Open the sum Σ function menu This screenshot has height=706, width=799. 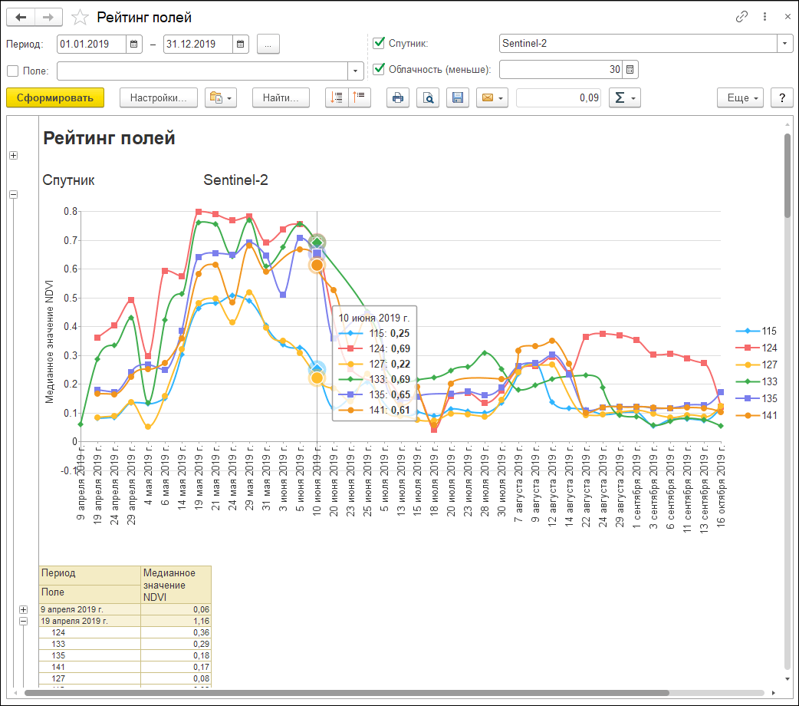pyautogui.click(x=624, y=98)
